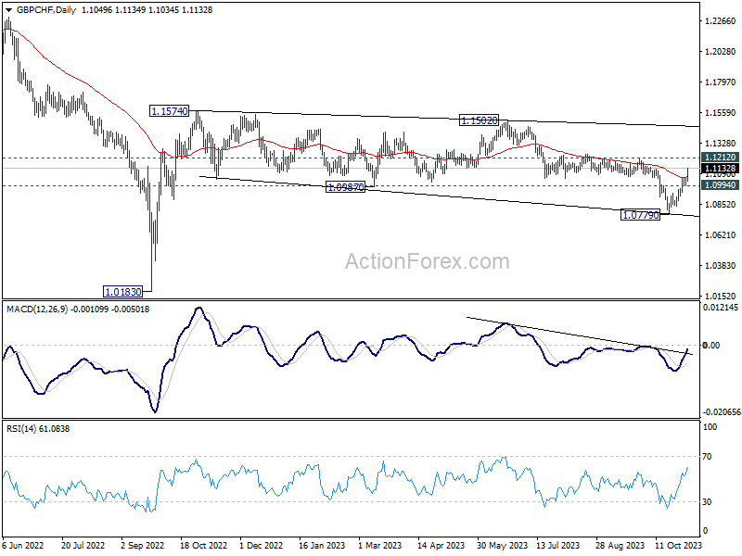Select the 1.09870 price label
Image resolution: width=742 pixels, height=556 pixels.
tap(345, 187)
